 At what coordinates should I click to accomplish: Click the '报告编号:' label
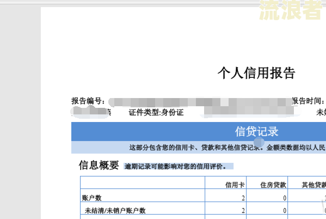[x=88, y=101]
